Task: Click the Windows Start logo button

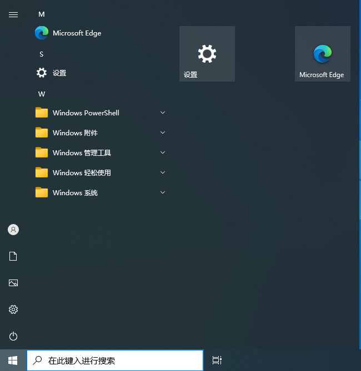Action: (13, 360)
